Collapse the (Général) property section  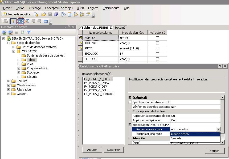click(130, 98)
